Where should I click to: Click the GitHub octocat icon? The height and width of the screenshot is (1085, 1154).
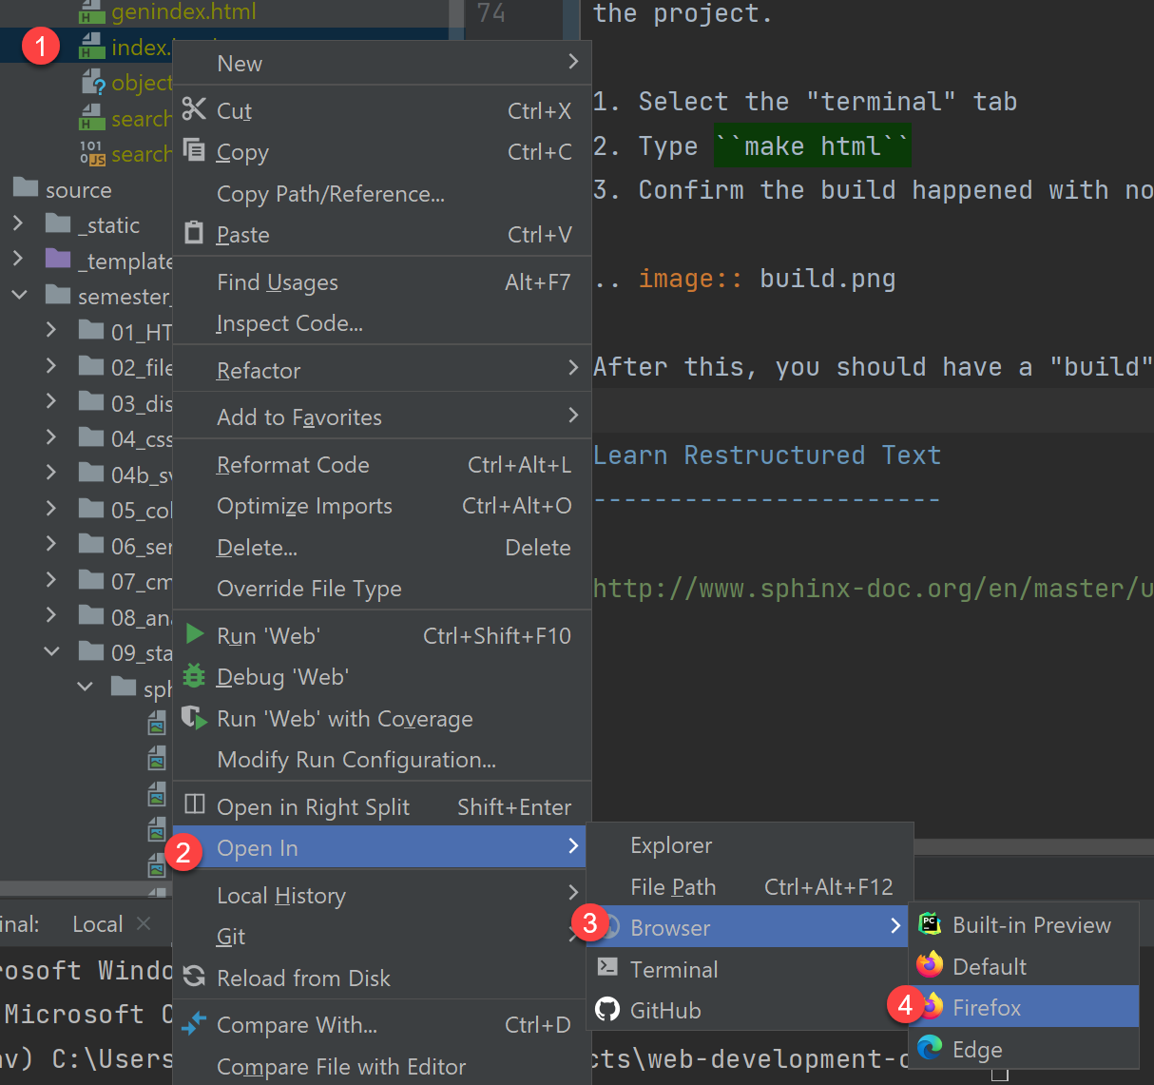[607, 1009]
